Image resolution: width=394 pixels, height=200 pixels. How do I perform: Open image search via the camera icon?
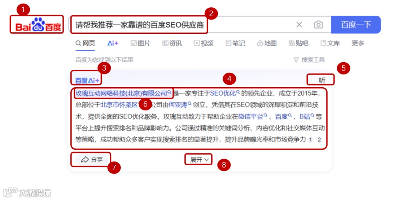[x=318, y=24]
